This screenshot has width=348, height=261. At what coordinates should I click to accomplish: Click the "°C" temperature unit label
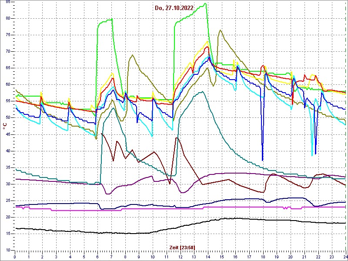click(x=4, y=126)
